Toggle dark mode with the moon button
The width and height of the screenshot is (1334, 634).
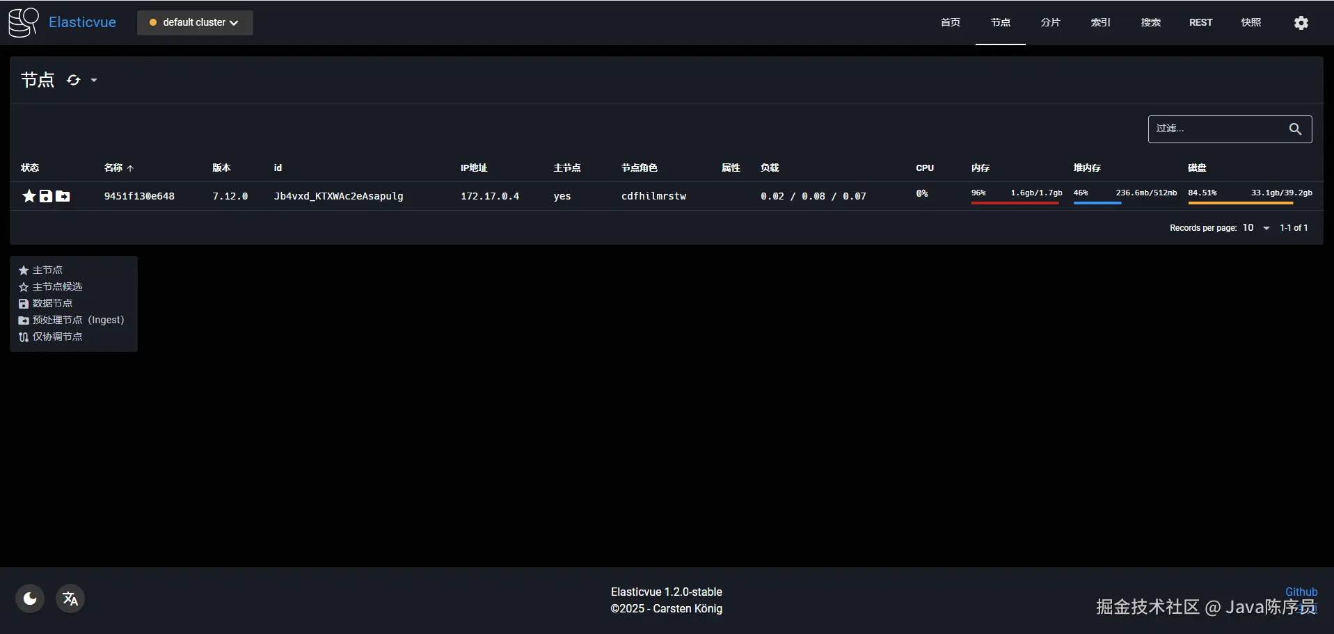coord(30,599)
